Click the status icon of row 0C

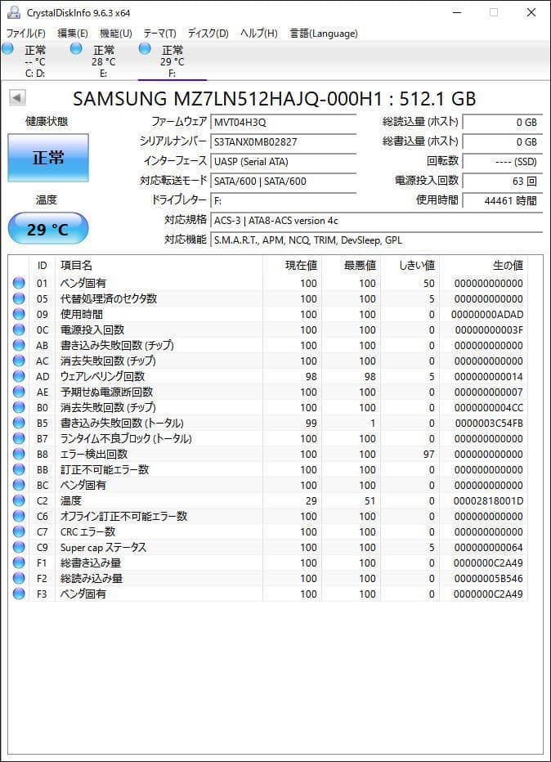pyautogui.click(x=19, y=329)
